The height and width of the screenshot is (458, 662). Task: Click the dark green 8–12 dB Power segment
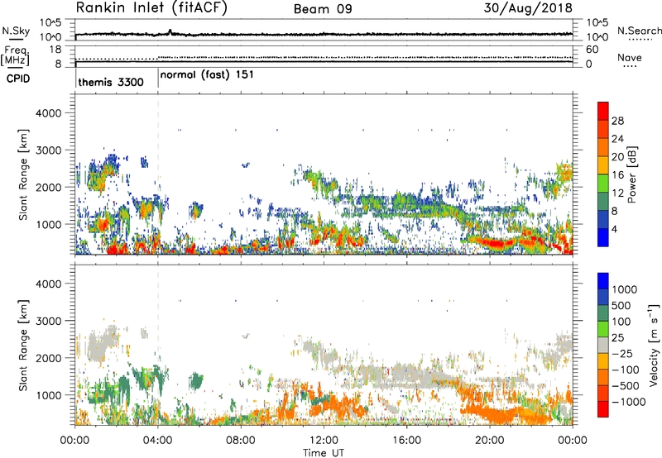pyautogui.click(x=603, y=202)
